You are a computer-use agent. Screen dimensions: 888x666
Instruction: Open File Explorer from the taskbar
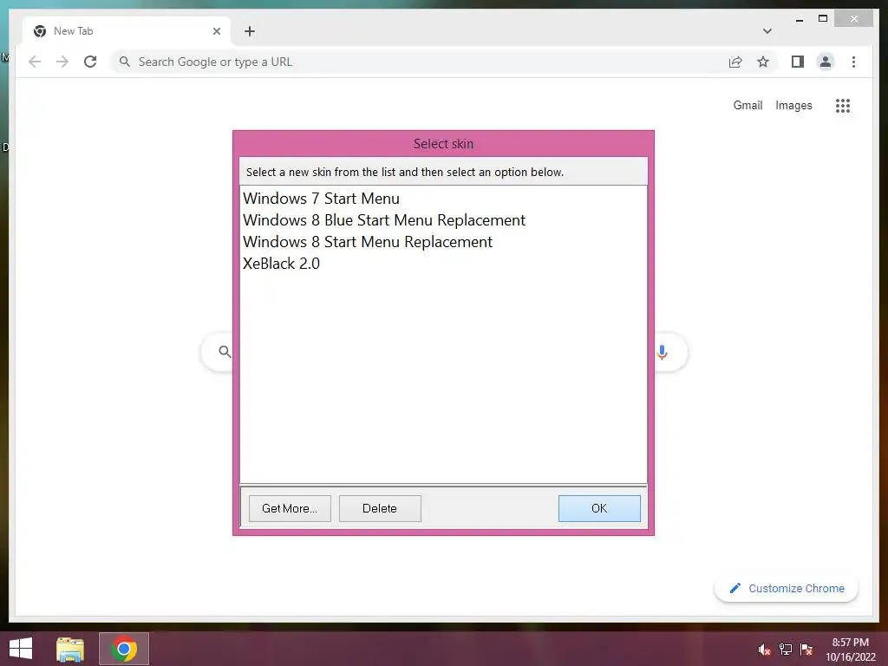coord(70,649)
